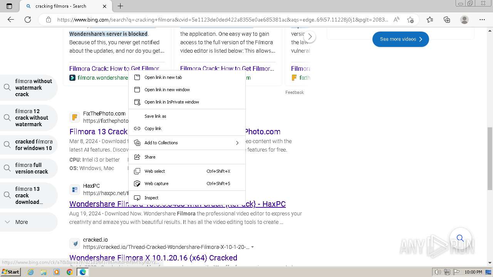The width and height of the screenshot is (493, 277).
Task: Click the taskbar clock 10:00 PM
Action: [x=473, y=272]
